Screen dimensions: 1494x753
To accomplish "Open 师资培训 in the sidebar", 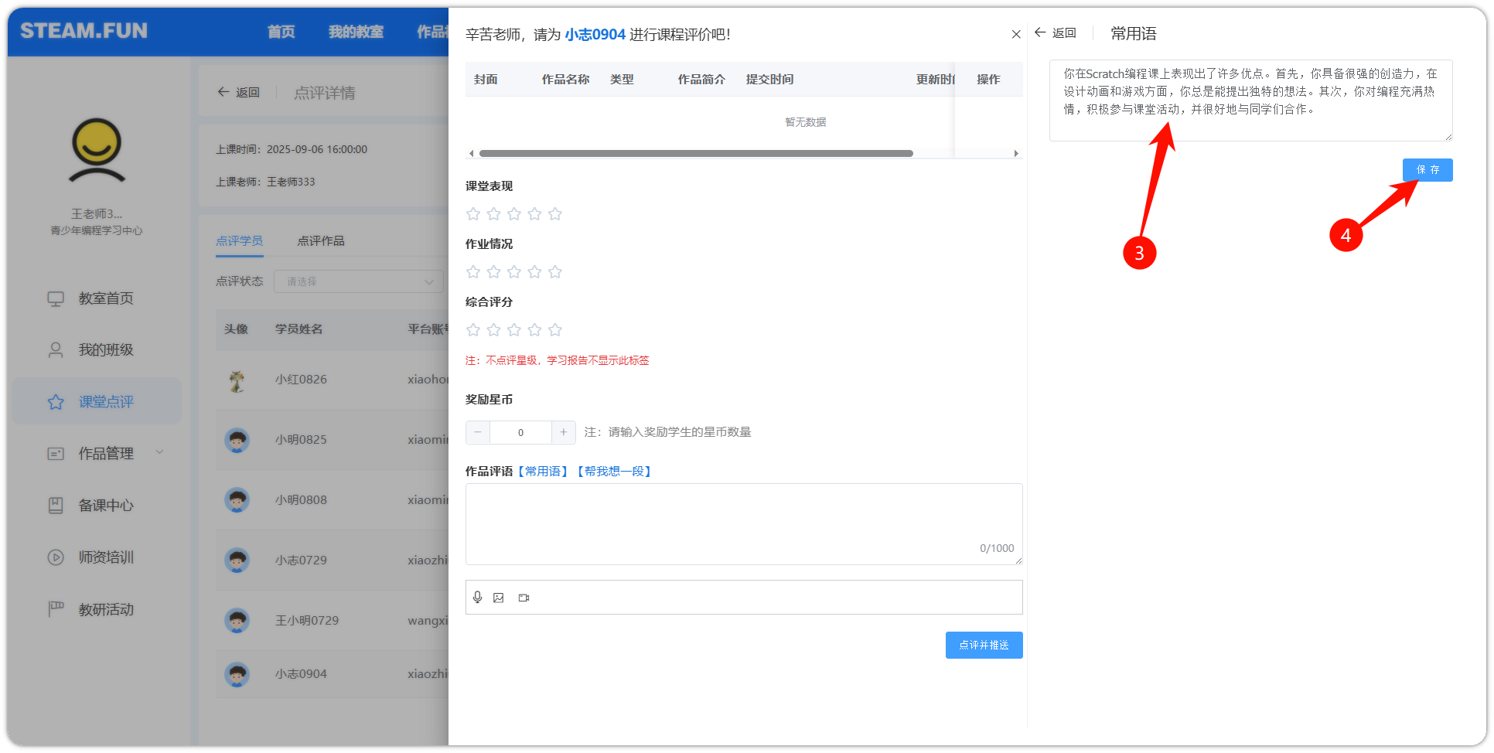I will (x=105, y=557).
